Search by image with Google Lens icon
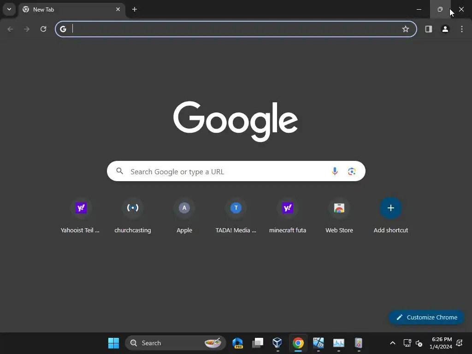Screen dimensions: 472x354 pyautogui.click(x=352, y=171)
